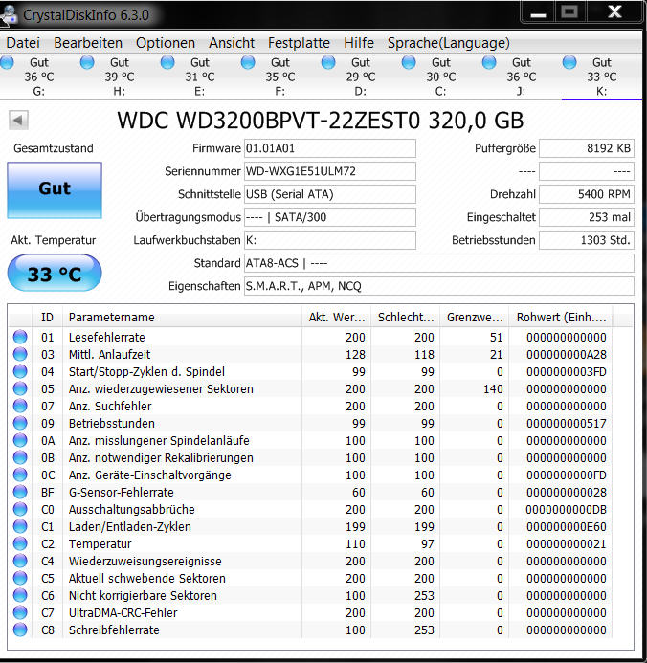647x663 pixels.
Task: Click the CrystalDiskInfo app icon in the title bar
Action: [9, 15]
